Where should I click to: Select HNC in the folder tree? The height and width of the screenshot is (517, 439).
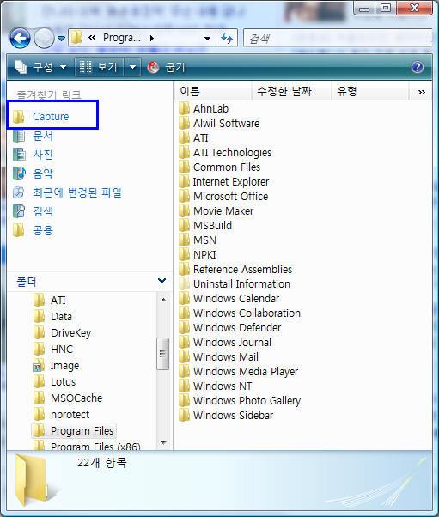pos(53,350)
